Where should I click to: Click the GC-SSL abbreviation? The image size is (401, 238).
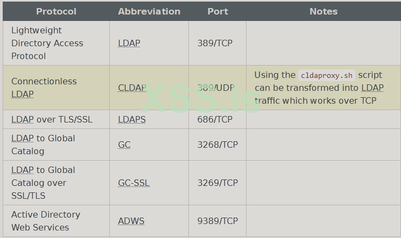[133, 183]
